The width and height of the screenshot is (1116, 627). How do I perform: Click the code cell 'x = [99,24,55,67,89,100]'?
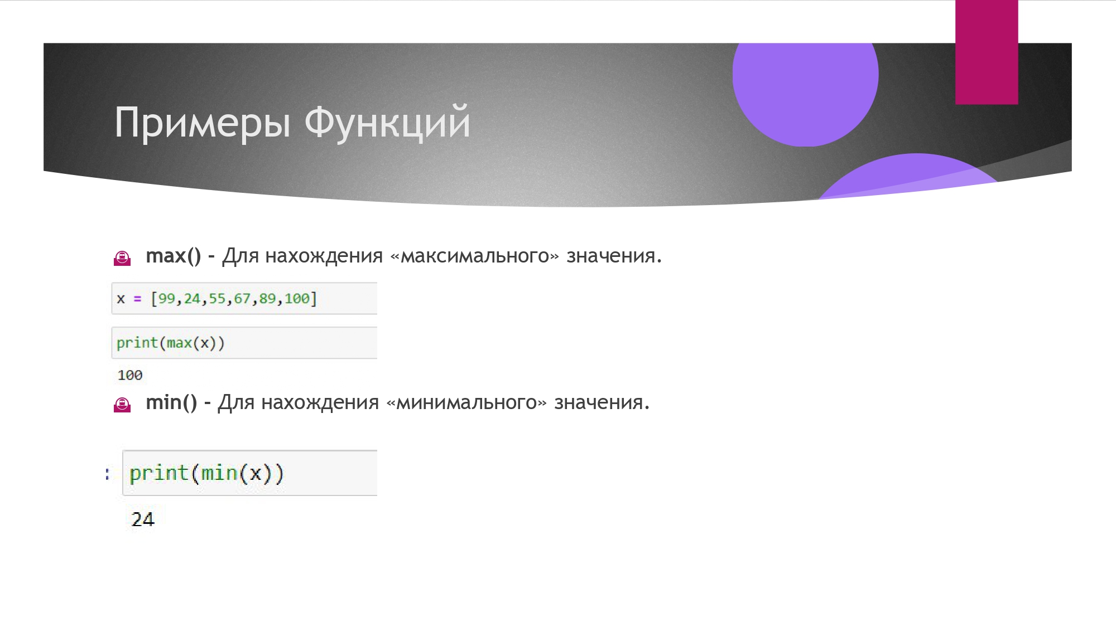(244, 298)
